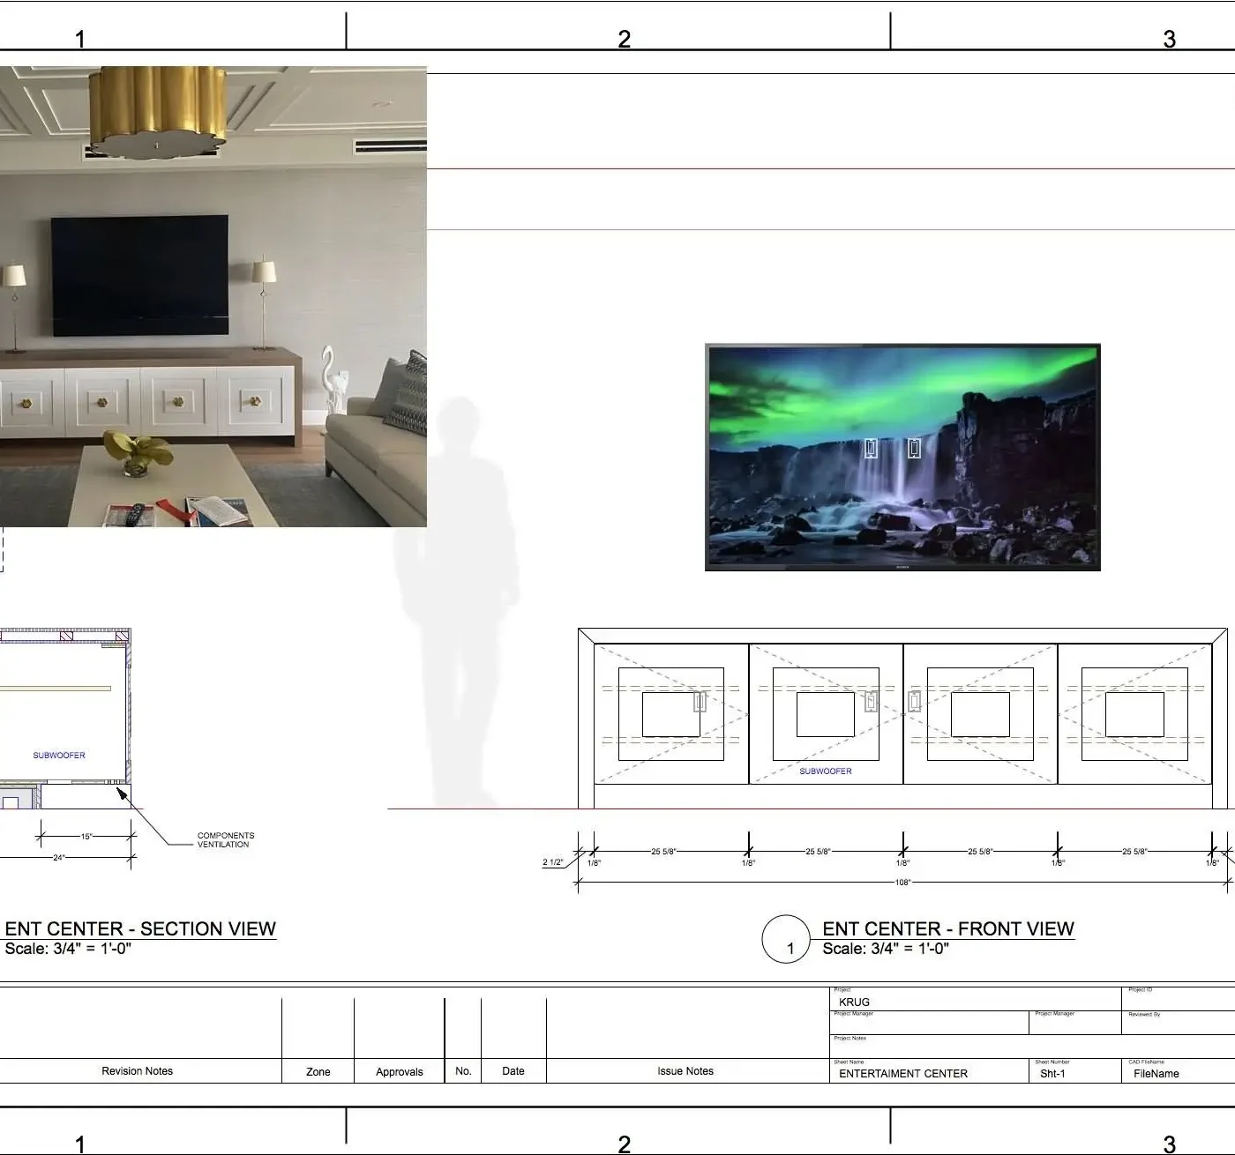1235x1155 pixels.
Task: Click the "Sht-1" sheet number field
Action: 1052,1073
